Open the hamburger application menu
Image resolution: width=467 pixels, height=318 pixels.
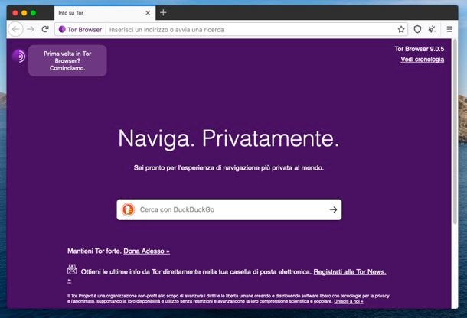tap(449, 29)
